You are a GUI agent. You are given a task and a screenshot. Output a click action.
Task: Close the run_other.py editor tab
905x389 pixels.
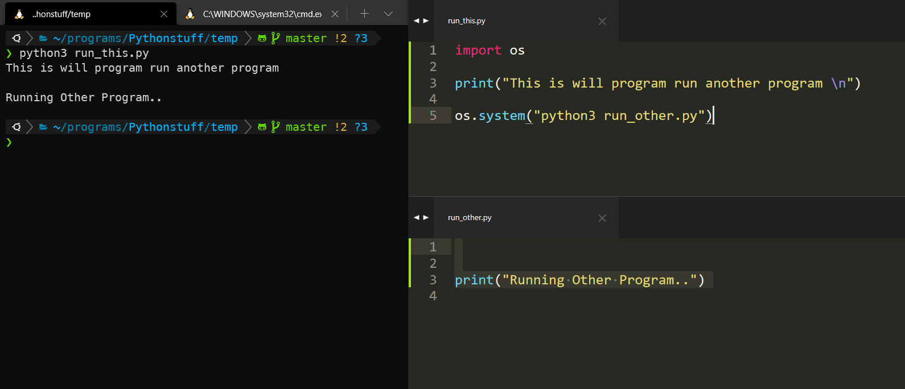[x=602, y=218]
